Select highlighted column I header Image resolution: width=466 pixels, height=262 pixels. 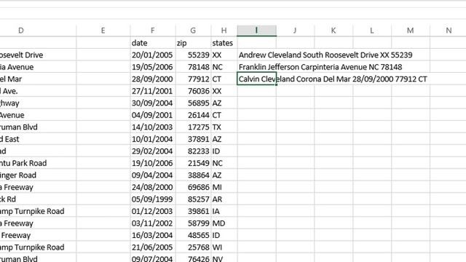tap(257, 31)
